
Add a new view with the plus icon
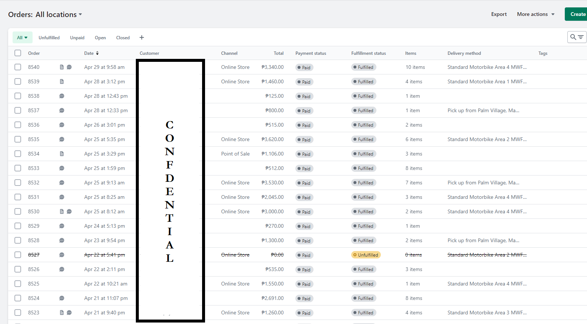coord(142,37)
